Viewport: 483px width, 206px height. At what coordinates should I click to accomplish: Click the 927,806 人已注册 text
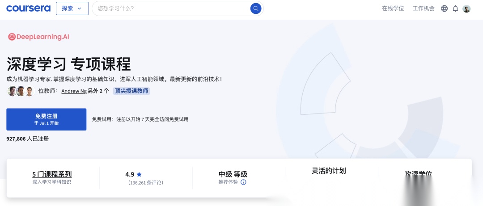28,139
